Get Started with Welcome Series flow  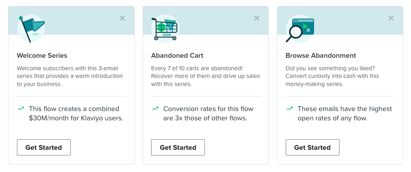(x=44, y=147)
